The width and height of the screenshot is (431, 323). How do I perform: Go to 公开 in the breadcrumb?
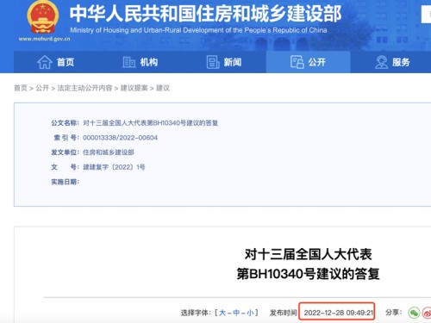pos(42,88)
